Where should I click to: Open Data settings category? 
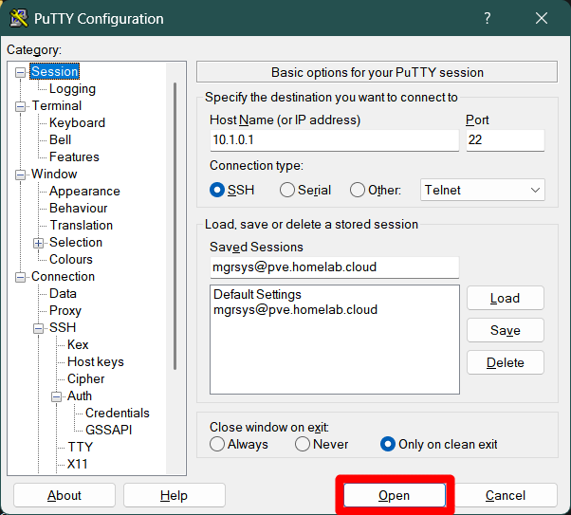click(63, 294)
